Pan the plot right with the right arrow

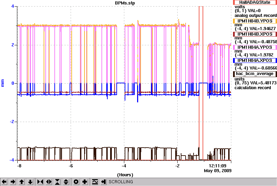pyautogui.click(x=13, y=182)
